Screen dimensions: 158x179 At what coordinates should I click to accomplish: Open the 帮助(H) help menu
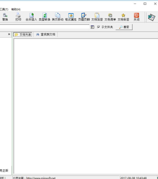coord(16,9)
